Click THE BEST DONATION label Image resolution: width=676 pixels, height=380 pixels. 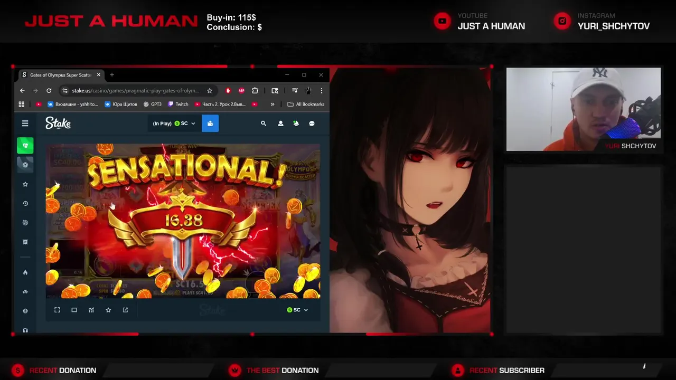click(x=283, y=370)
